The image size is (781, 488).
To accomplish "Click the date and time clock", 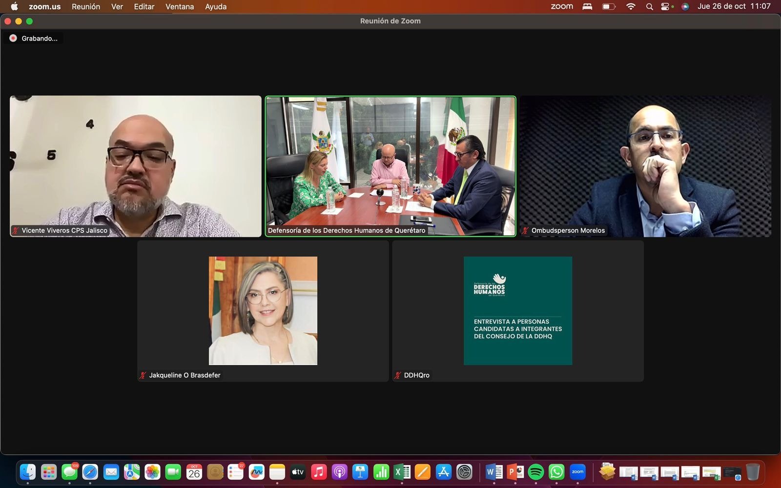I will pyautogui.click(x=734, y=6).
